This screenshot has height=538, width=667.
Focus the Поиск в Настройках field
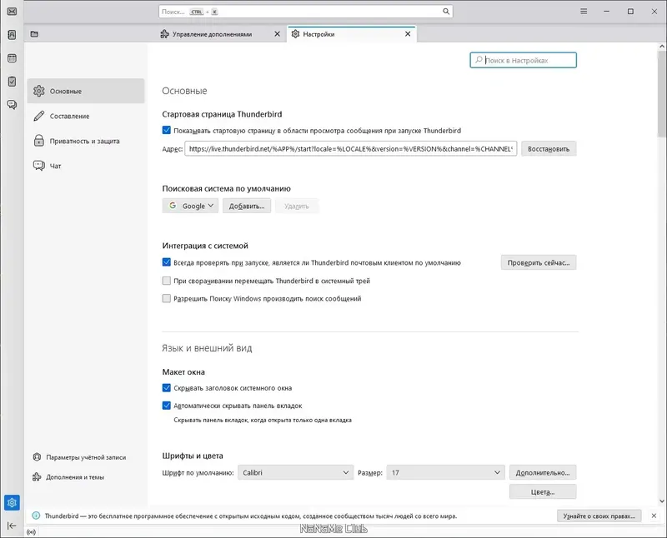[524, 60]
